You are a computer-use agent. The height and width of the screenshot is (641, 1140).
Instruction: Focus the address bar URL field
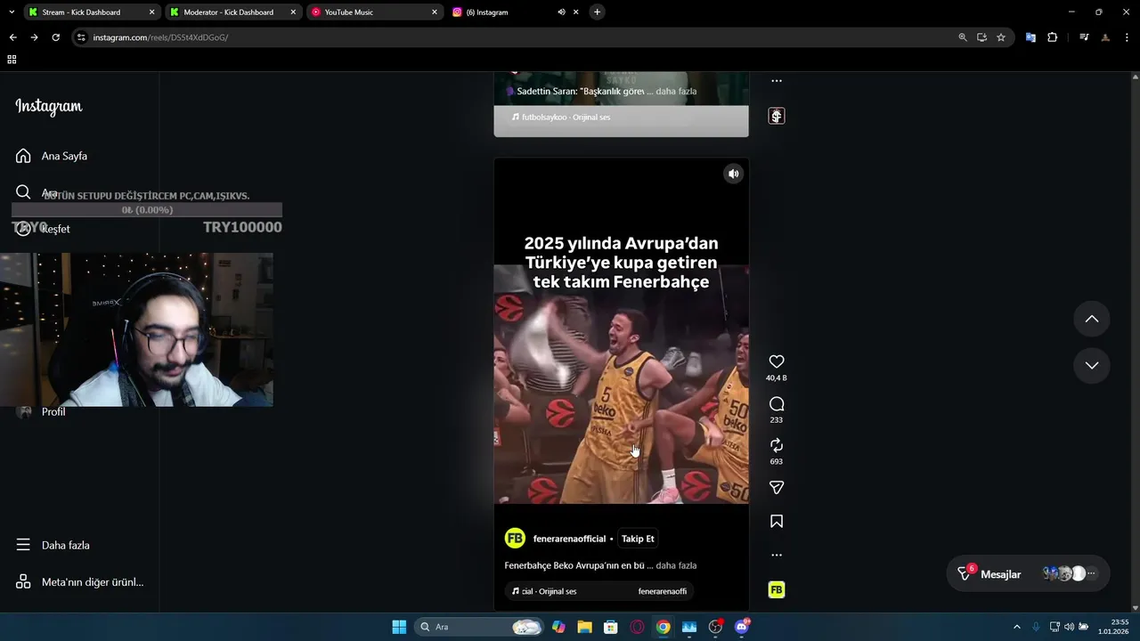[x=517, y=37]
